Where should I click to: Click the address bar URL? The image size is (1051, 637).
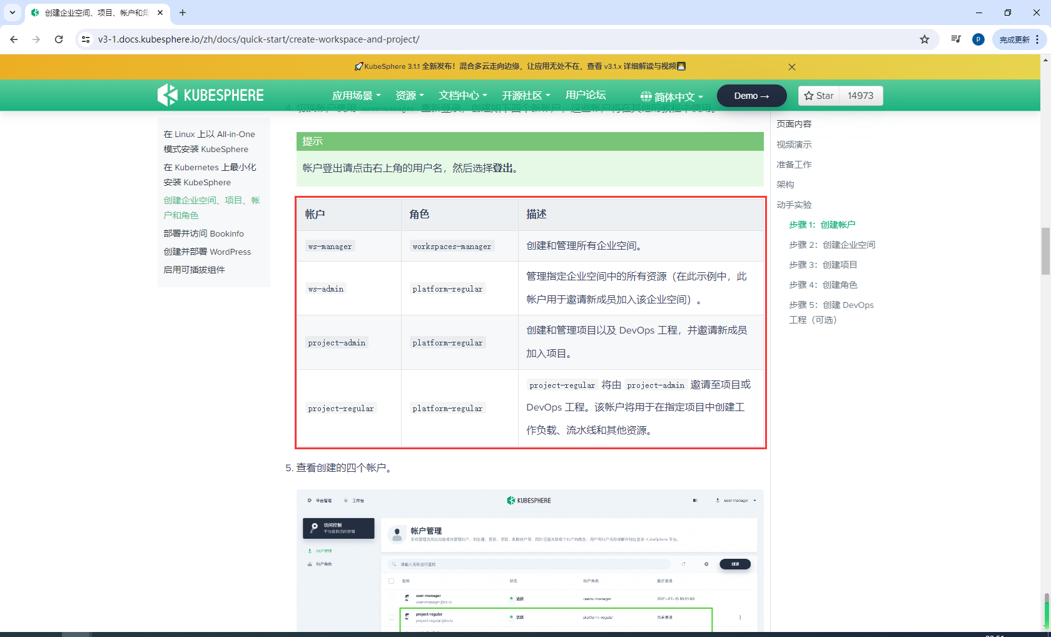pyautogui.click(x=258, y=39)
